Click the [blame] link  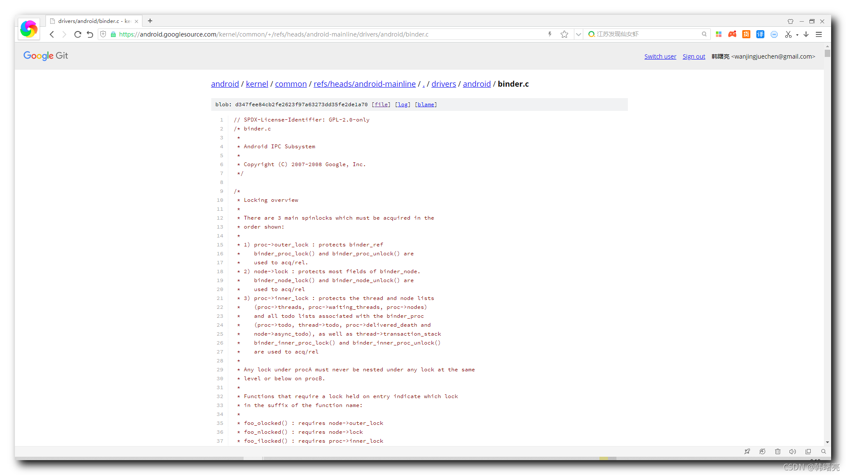(426, 105)
